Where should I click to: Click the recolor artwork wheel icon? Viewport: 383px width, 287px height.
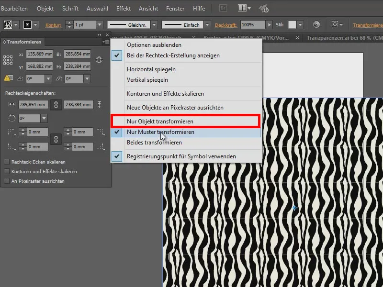click(x=316, y=25)
